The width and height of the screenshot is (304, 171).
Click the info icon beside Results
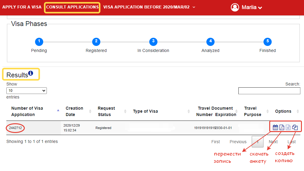point(31,73)
